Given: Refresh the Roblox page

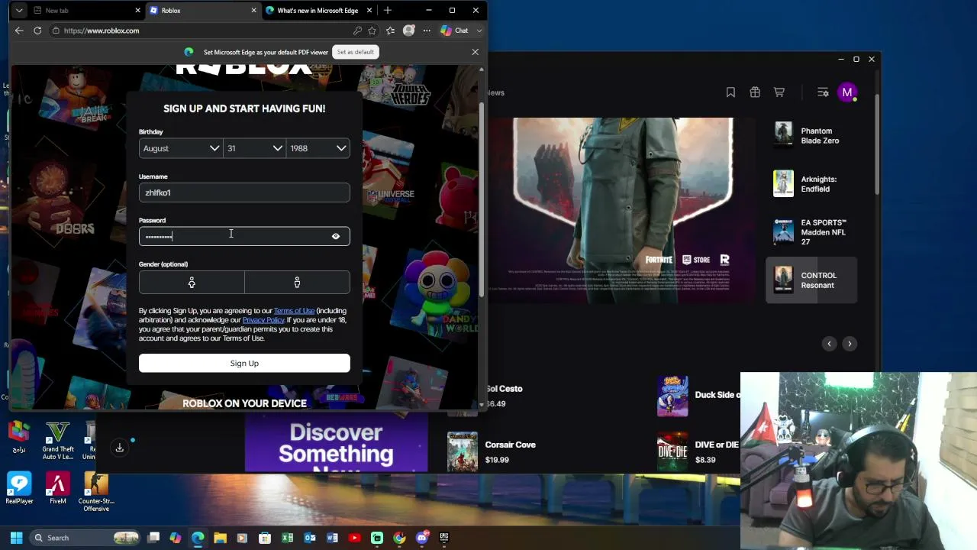Looking at the screenshot, I should pos(37,31).
